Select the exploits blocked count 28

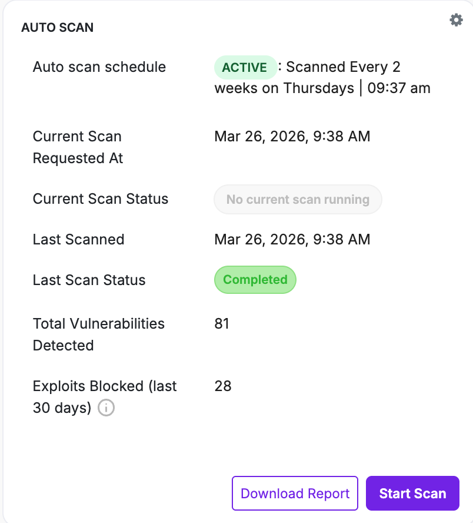point(223,386)
